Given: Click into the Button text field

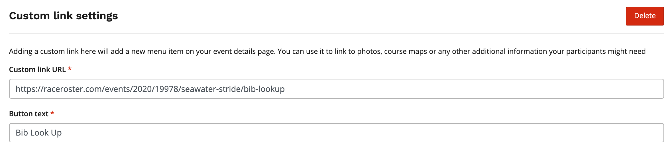Looking at the screenshot, I should (336, 133).
